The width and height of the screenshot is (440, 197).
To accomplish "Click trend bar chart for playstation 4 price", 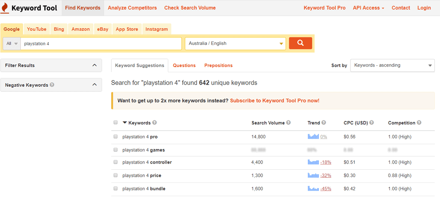I will pos(313,176).
